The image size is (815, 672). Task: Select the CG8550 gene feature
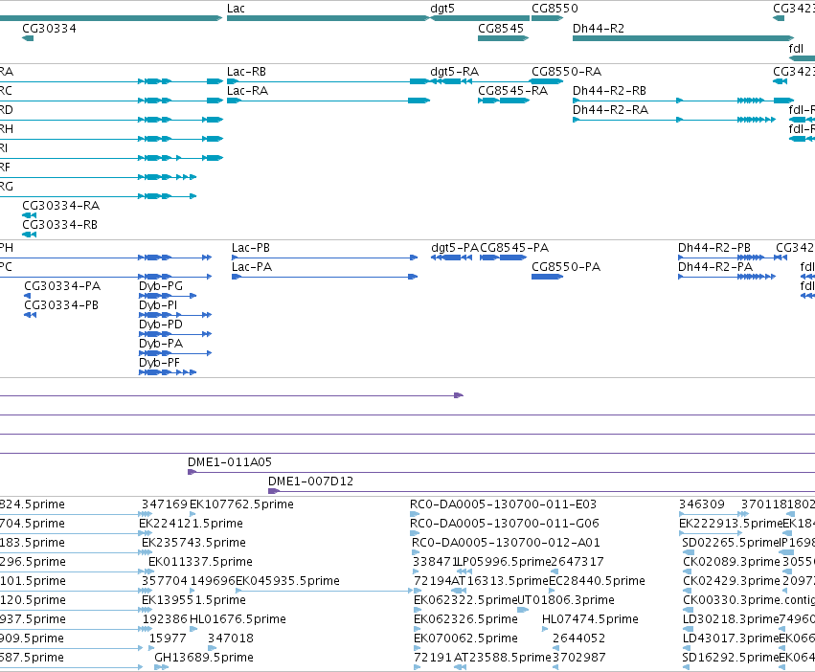pos(547,18)
